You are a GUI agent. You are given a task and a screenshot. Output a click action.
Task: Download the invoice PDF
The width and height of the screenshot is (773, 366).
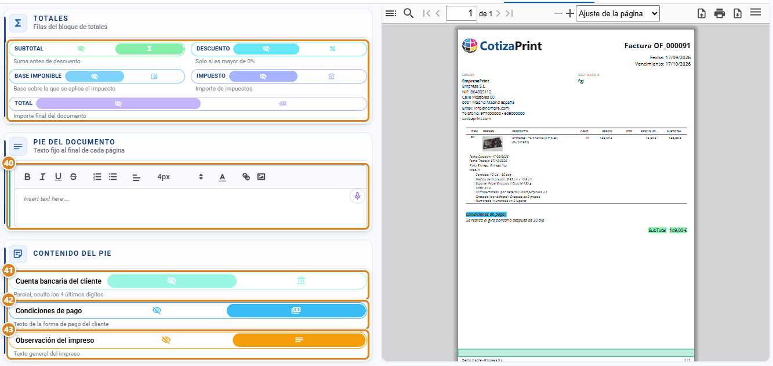tap(738, 13)
